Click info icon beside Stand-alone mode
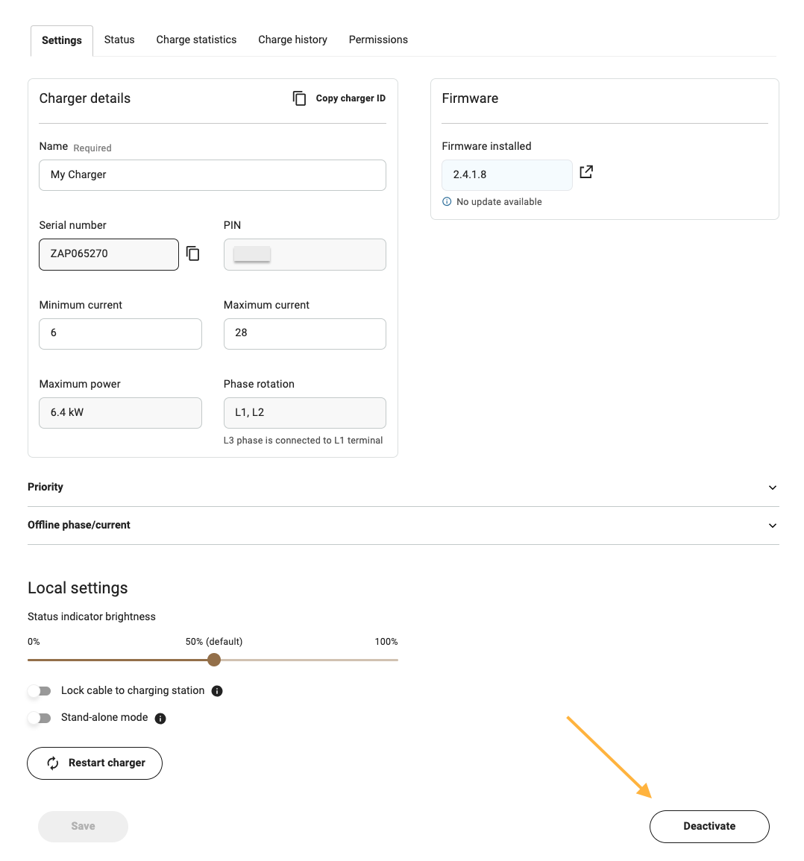 (160, 719)
